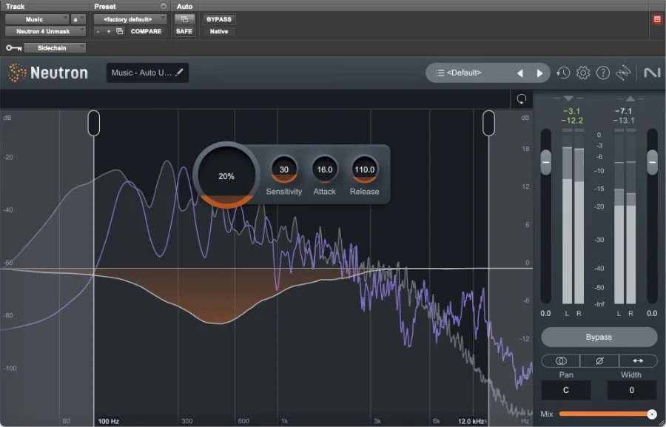Click the output RMS -13.1 readout
Viewport: 666px width, 427px height.
[624, 121]
